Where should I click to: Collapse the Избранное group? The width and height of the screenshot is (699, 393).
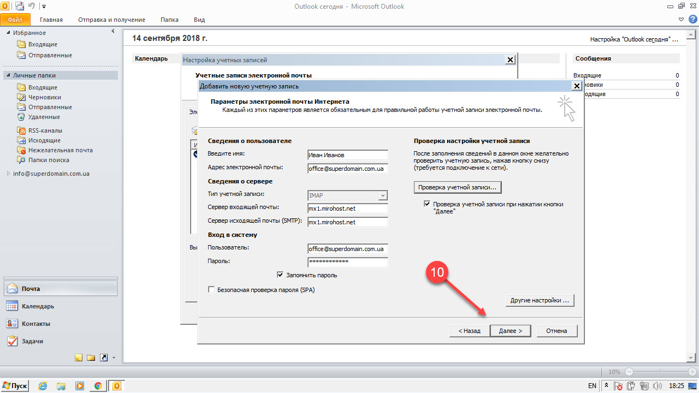8,33
